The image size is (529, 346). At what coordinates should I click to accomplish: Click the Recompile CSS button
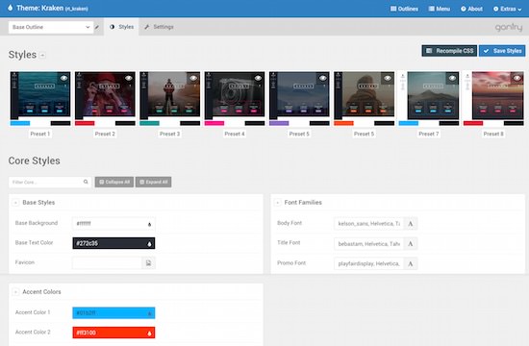[449, 51]
